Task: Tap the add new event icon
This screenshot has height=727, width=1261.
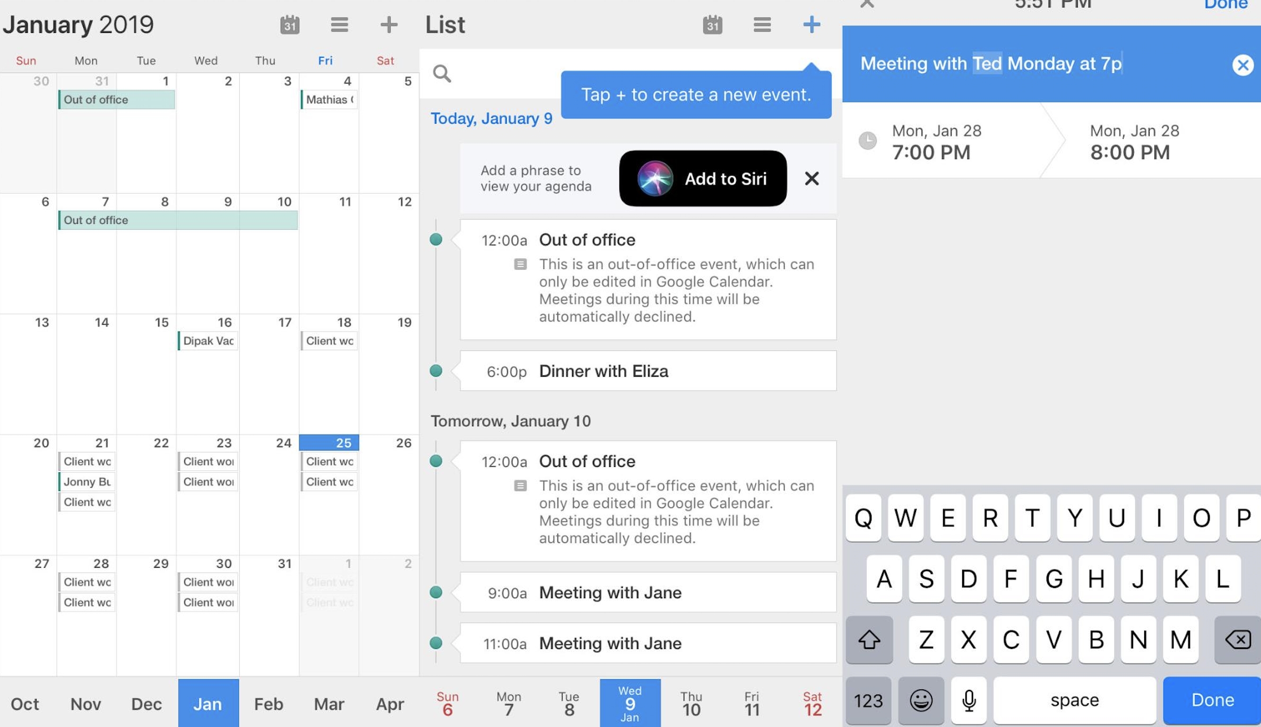Action: pyautogui.click(x=811, y=23)
